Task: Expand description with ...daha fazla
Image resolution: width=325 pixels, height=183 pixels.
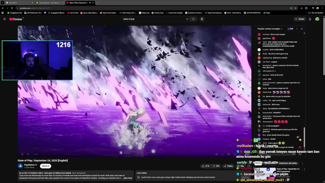Action: click(127, 178)
